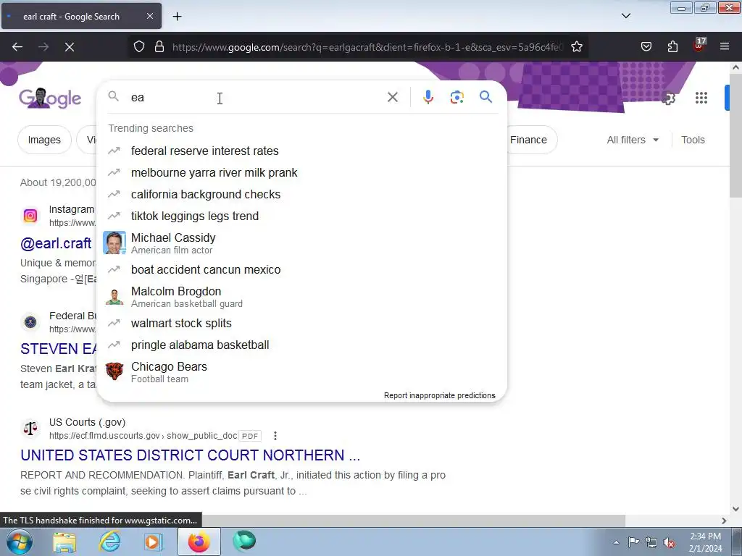This screenshot has height=556, width=742.
Task: Click the browser back arrow
Action: click(17, 47)
